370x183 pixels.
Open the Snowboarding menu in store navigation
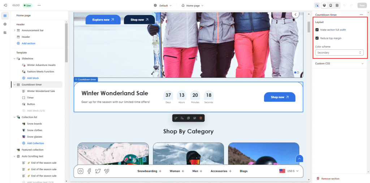tap(149, 171)
